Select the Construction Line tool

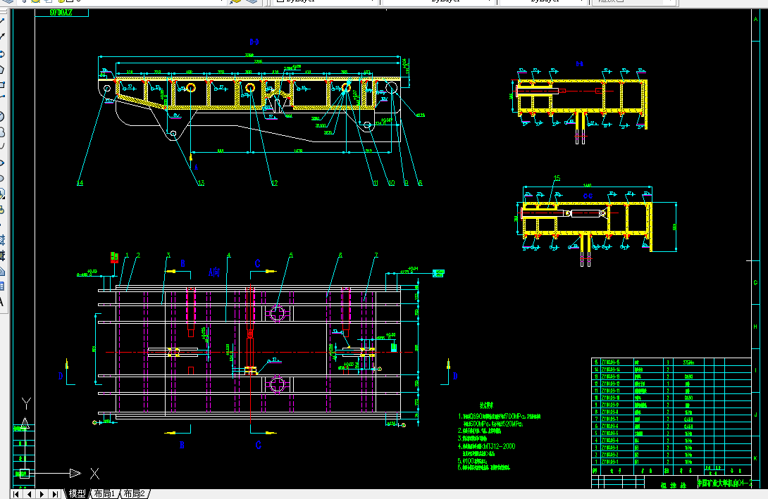(1, 37)
